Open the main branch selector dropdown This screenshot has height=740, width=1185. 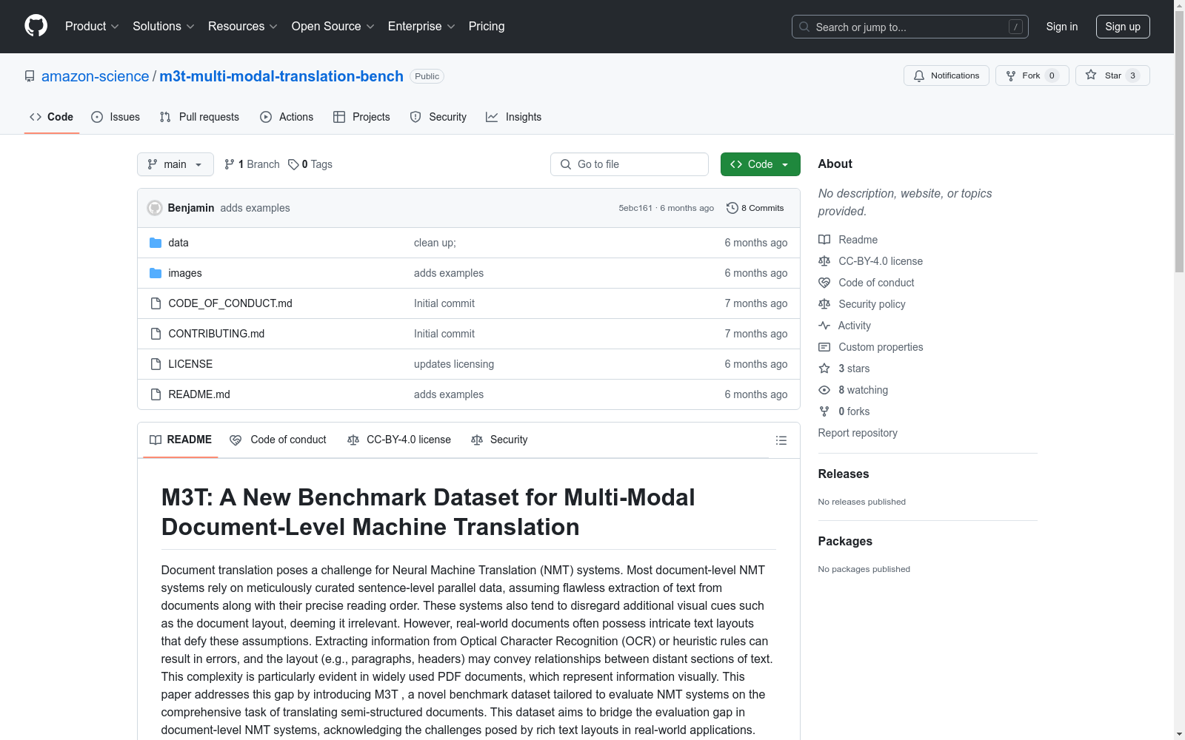point(176,164)
